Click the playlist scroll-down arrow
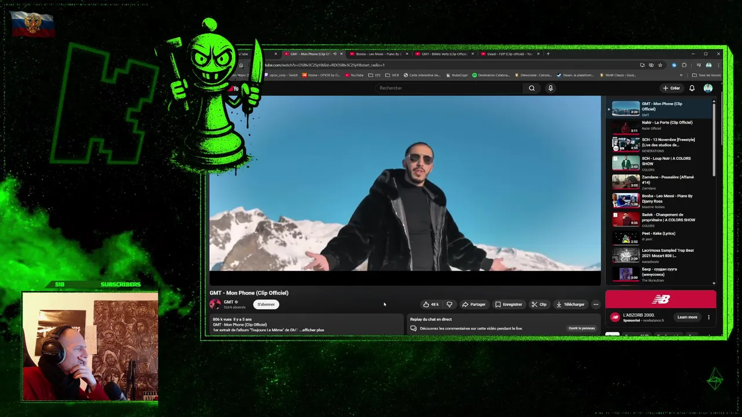 714,283
